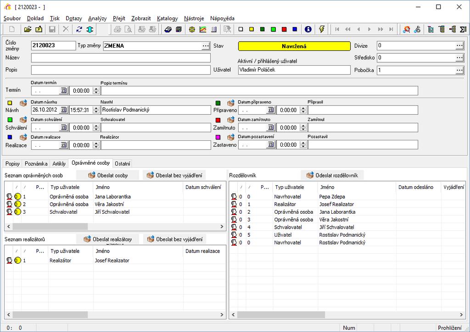Open calendar picker for Datum termín
The height and width of the screenshot is (332, 470).
(63, 90)
